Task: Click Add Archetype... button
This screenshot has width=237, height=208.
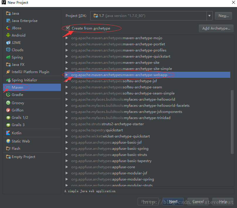Action: [x=216, y=28]
